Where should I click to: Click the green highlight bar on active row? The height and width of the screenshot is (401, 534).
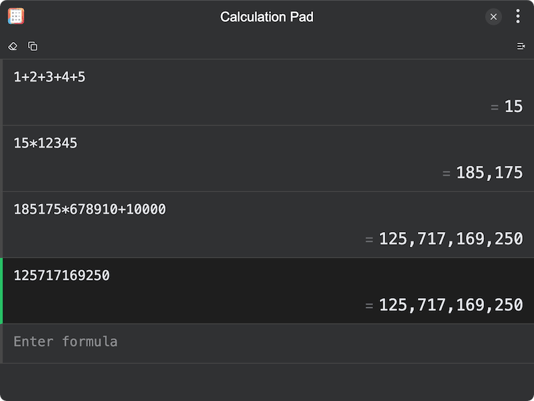tap(1, 290)
